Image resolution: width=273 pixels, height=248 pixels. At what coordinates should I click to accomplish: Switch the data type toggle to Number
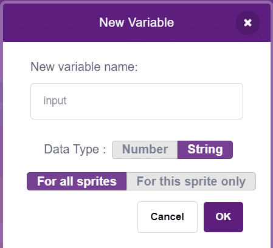point(145,150)
